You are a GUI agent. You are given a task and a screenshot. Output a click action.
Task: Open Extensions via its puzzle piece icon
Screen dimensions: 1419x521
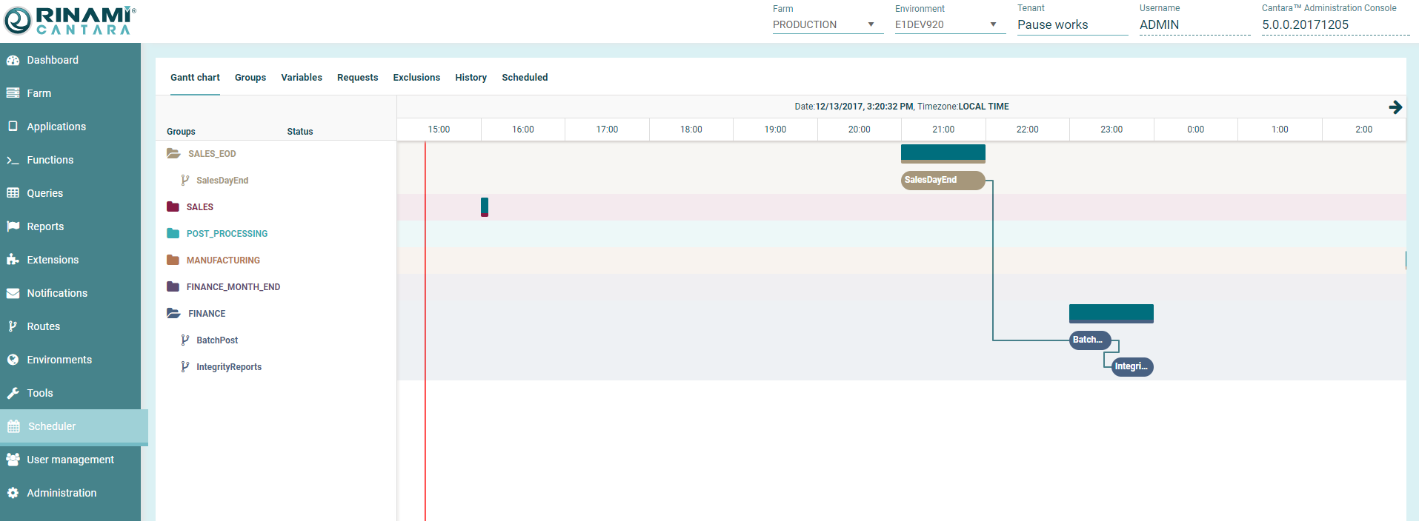(13, 260)
